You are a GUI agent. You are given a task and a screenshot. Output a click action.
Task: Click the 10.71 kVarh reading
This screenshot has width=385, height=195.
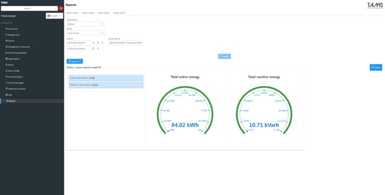pos(264,125)
